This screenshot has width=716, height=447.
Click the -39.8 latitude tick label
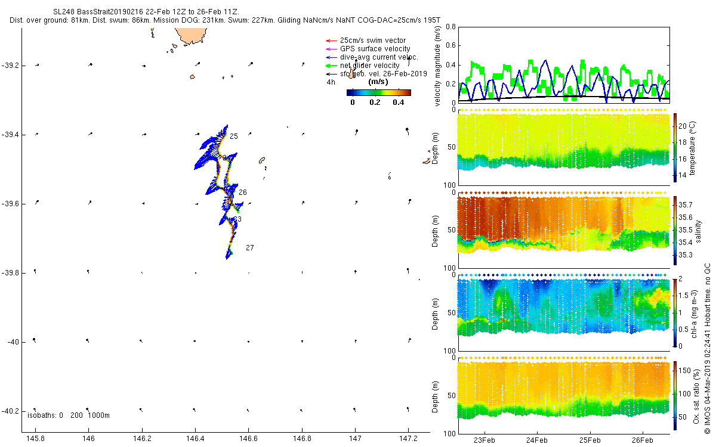(11, 273)
